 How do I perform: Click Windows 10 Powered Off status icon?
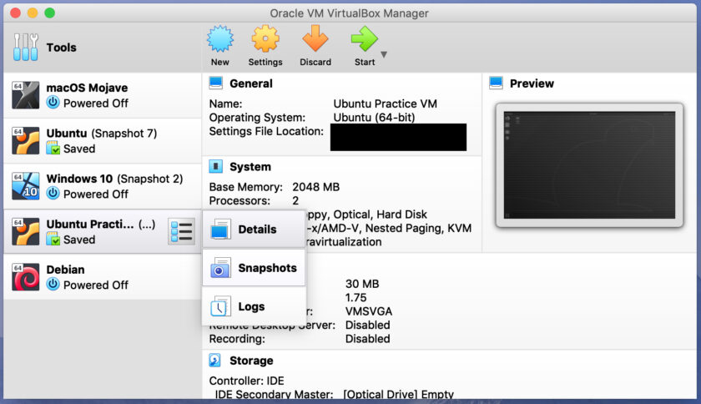coord(53,194)
